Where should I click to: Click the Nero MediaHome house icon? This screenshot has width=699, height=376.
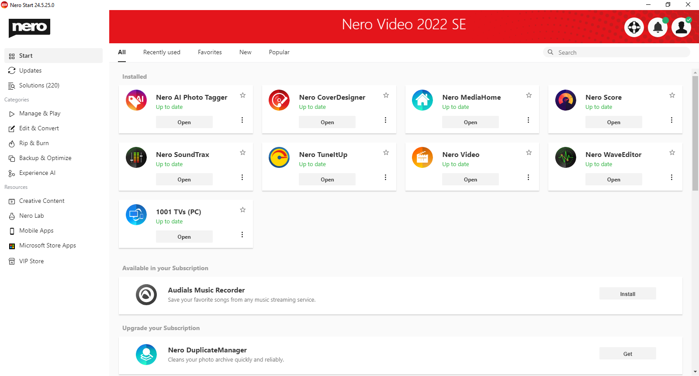pyautogui.click(x=422, y=100)
